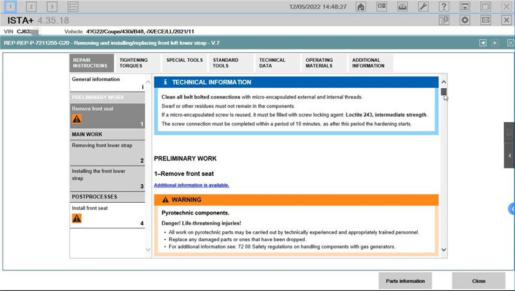
Task: Click the 'Loctite 243, intermediate strength' text
Action: point(386,115)
